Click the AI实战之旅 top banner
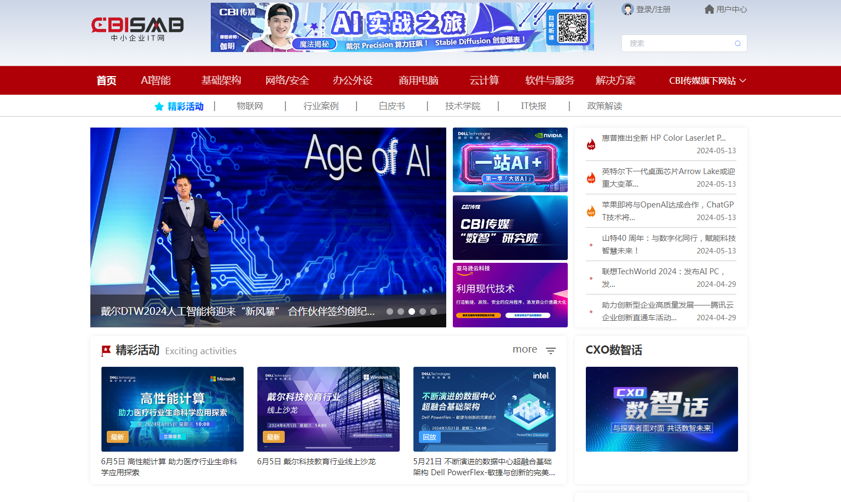 click(x=402, y=27)
